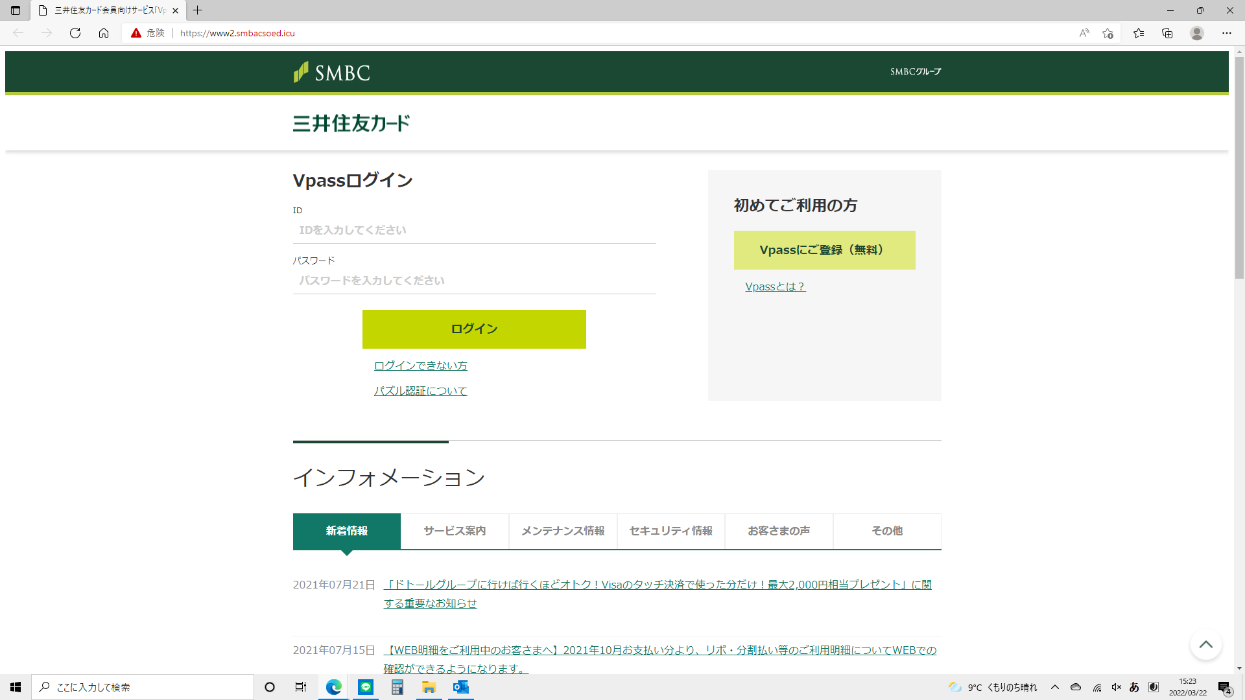Add this page to favorites
Image resolution: width=1245 pixels, height=700 pixels.
pyautogui.click(x=1108, y=33)
